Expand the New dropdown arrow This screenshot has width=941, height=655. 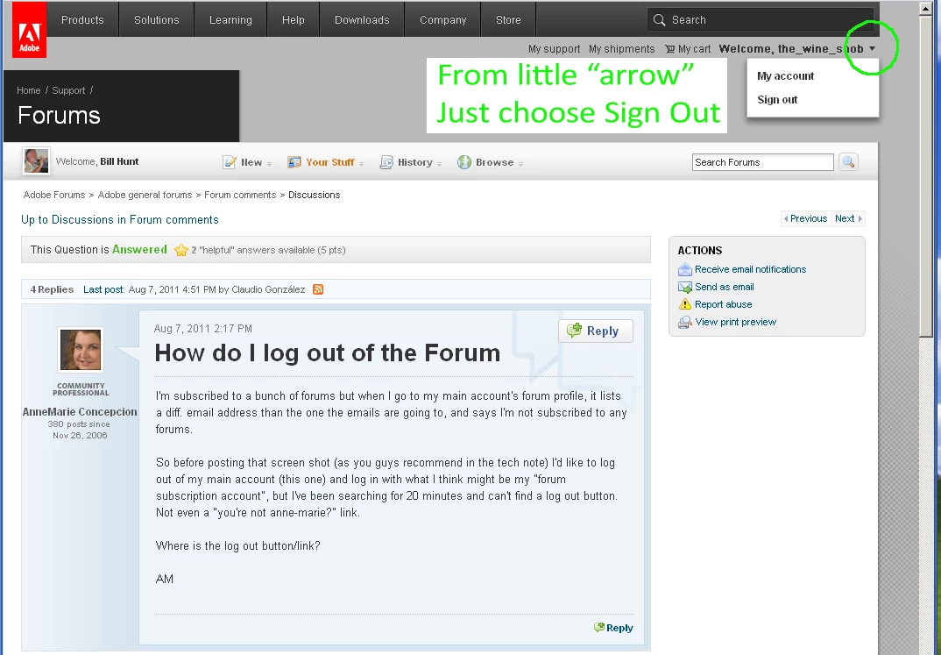coord(270,164)
